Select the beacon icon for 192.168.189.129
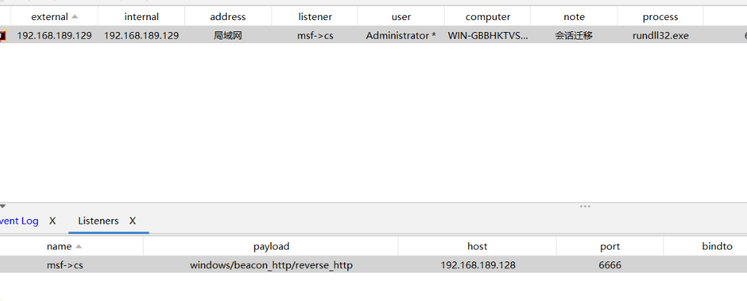The height and width of the screenshot is (301, 747). coord(2,36)
